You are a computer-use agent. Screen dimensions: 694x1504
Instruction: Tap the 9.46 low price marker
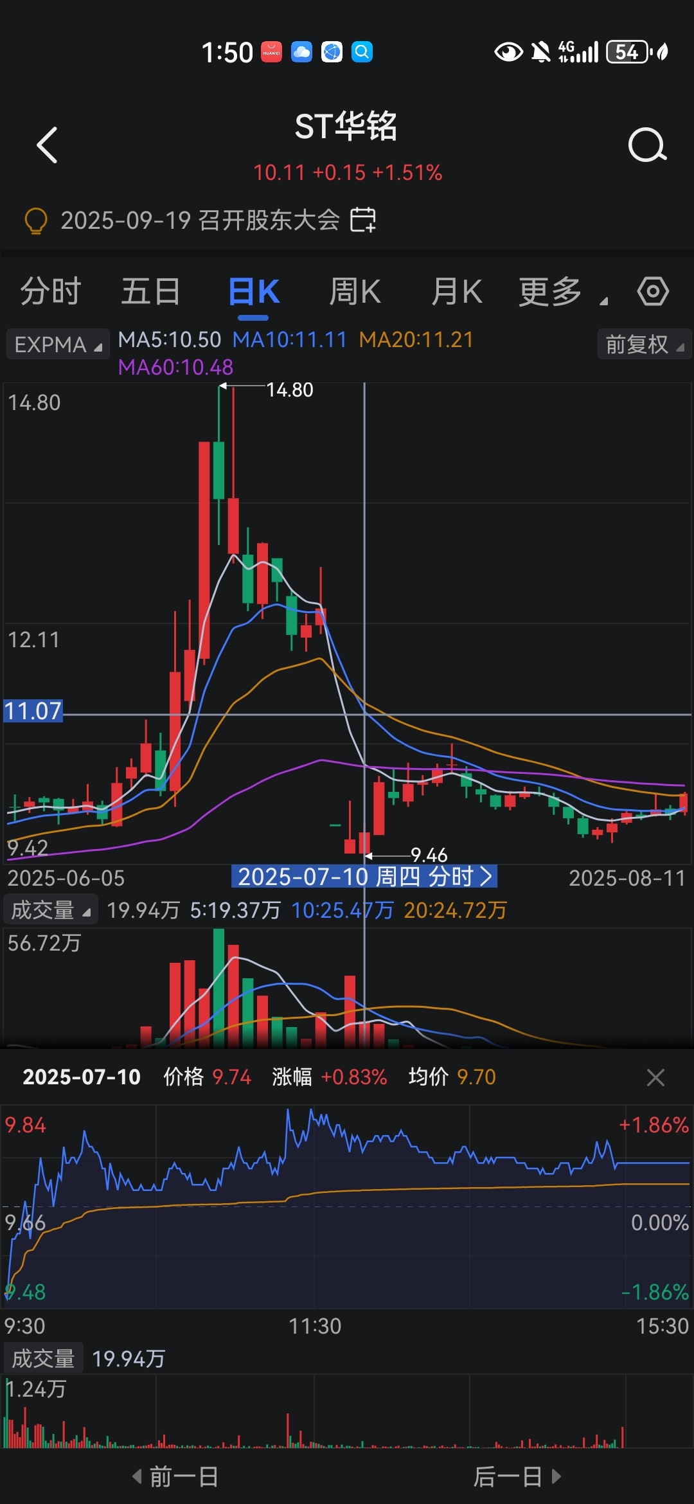point(429,855)
